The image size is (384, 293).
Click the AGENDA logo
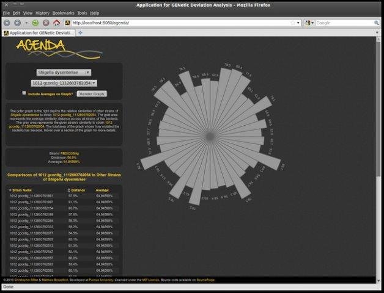click(59, 49)
